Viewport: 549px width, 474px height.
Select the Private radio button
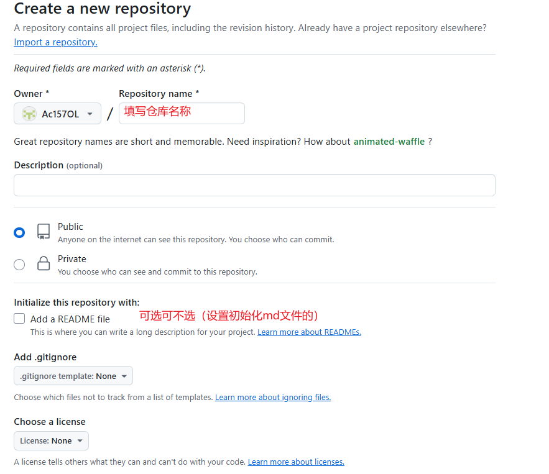point(19,265)
